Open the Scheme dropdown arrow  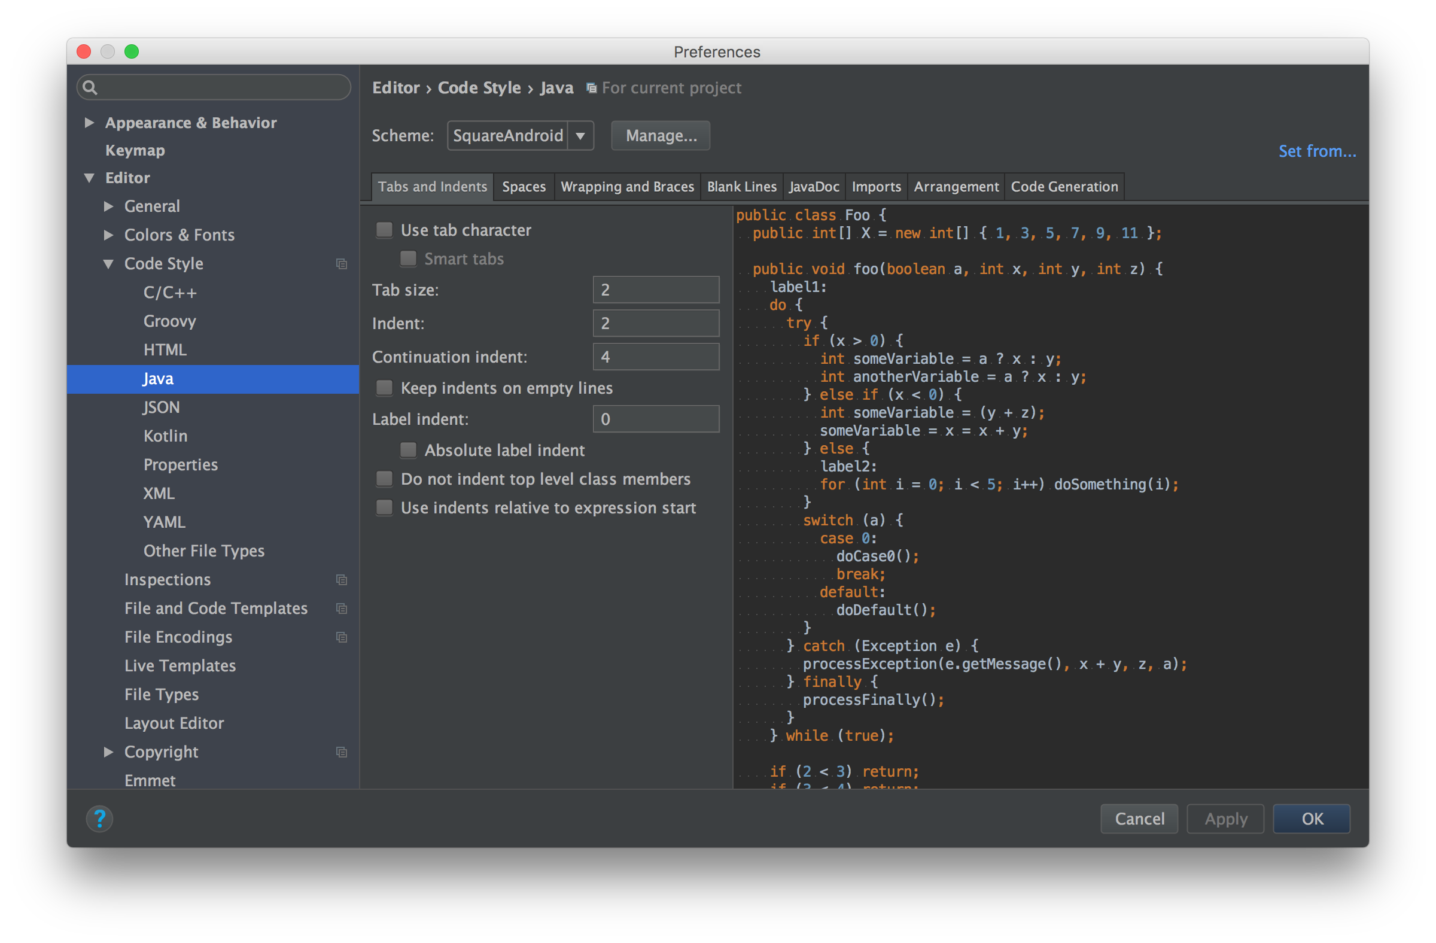click(580, 136)
